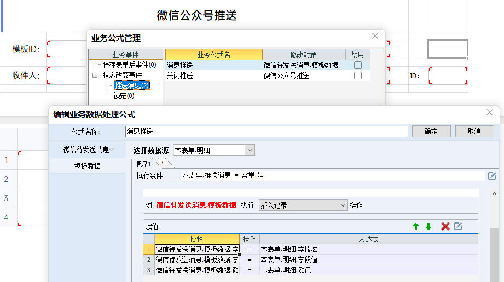Toggle 禁用 checkbox for 消息推送 formula
Viewport: 504px width, 282px height.
pyautogui.click(x=358, y=65)
